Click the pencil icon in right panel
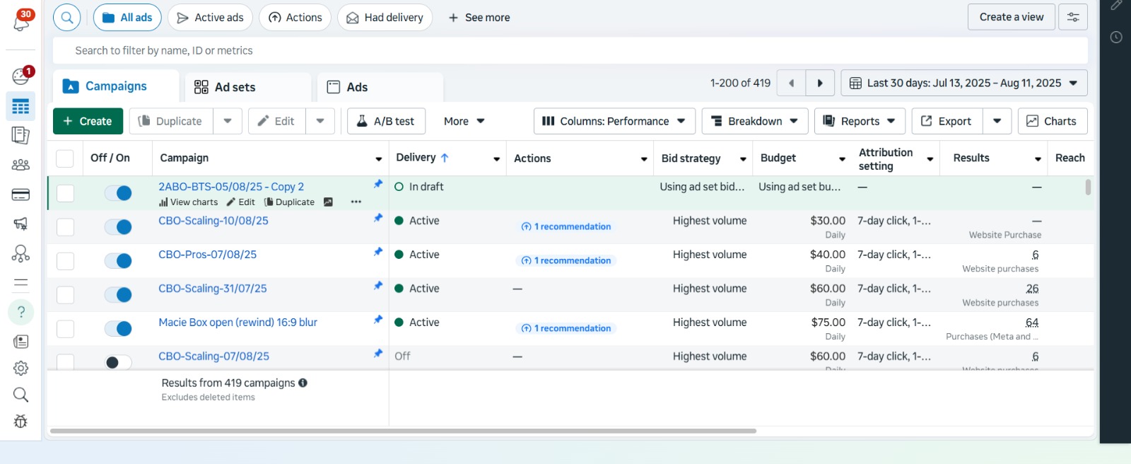This screenshot has width=1131, height=464. [x=1116, y=5]
